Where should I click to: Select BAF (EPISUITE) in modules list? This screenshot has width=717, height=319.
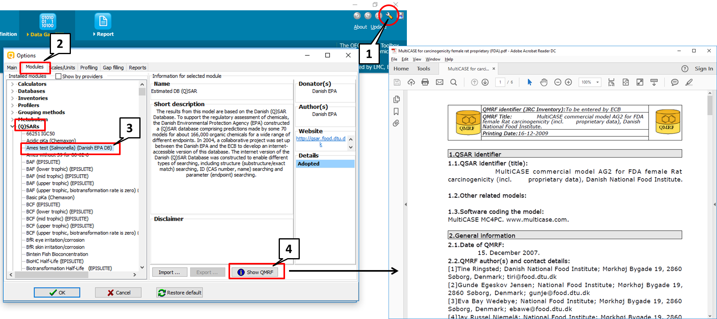point(43,162)
